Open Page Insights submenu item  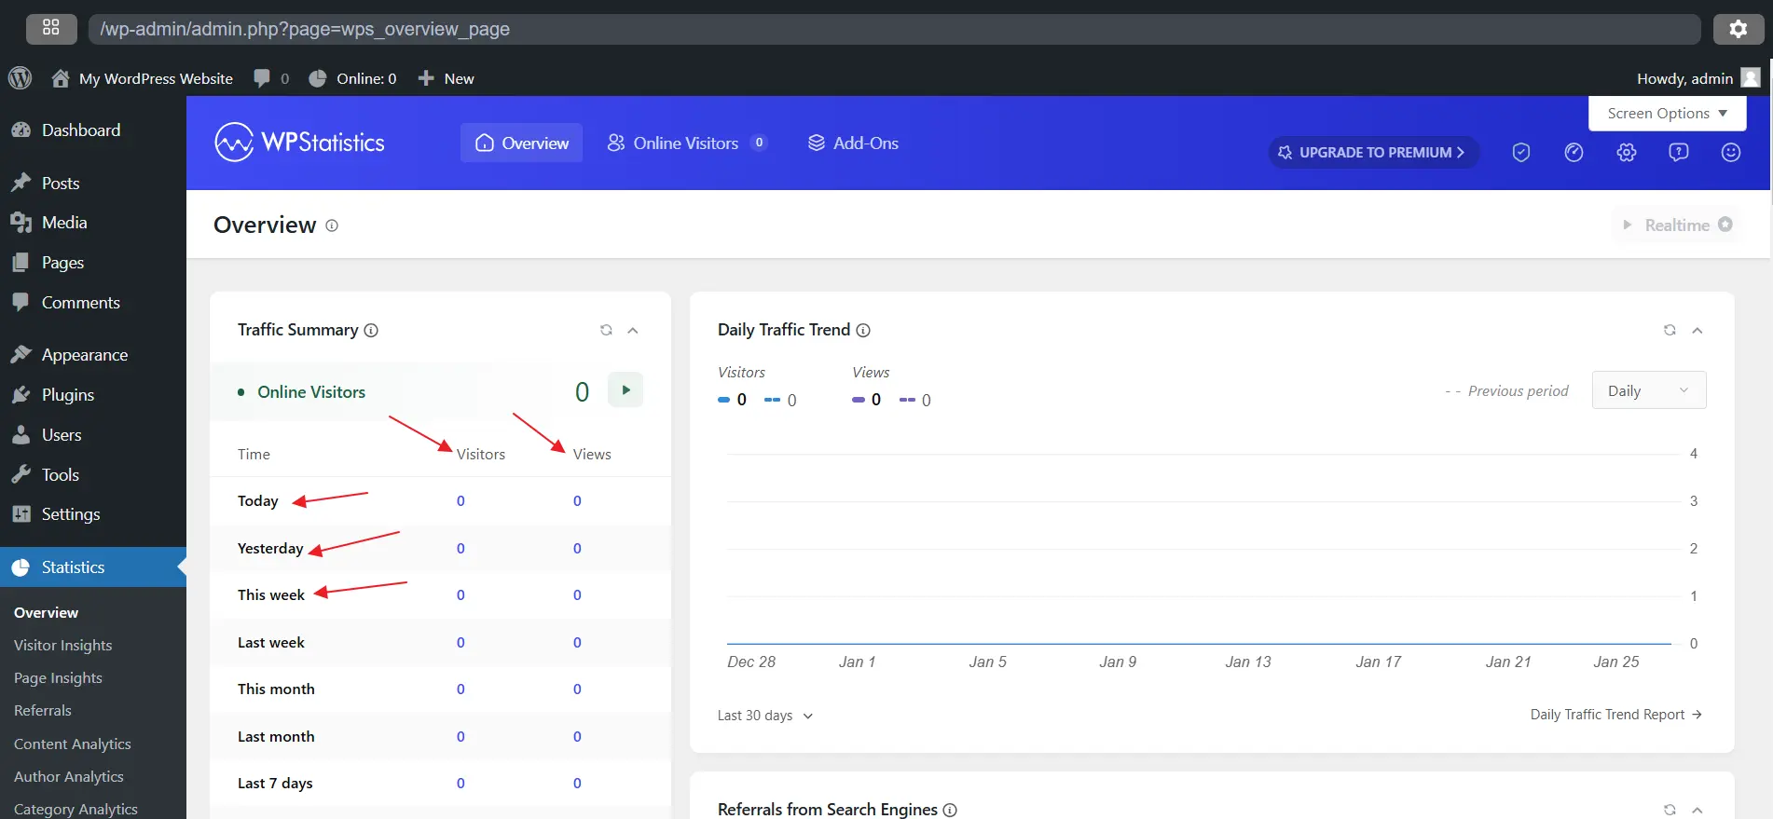coord(58,678)
